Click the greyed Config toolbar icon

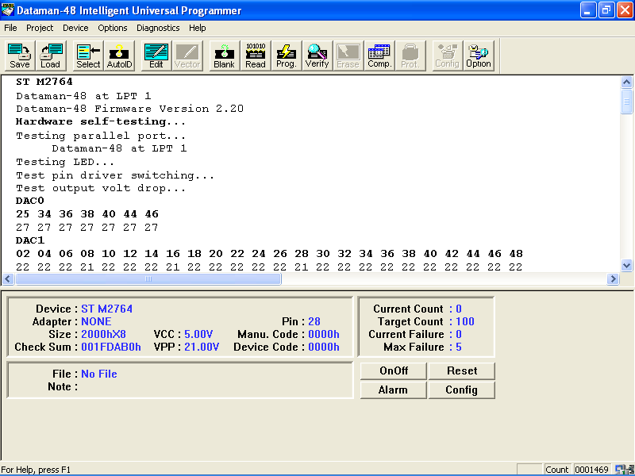click(x=447, y=56)
